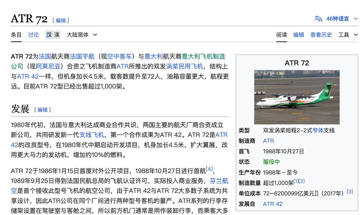The image size is (362, 215).
Task: Open the 46种语言 language list
Action: [x=338, y=19]
